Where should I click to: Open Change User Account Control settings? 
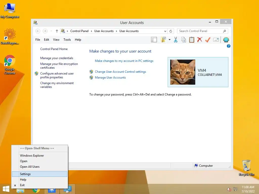[120, 72]
